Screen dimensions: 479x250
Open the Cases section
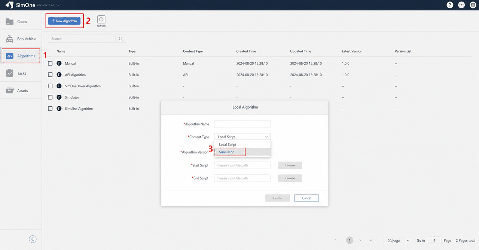point(21,22)
